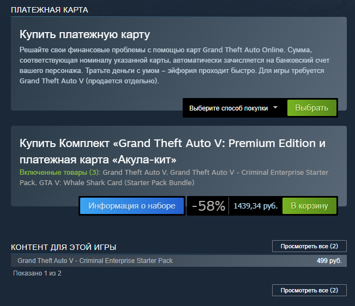
Task: Click the "Купить Комплект" Premium Edition bundle title
Action: (x=172, y=151)
